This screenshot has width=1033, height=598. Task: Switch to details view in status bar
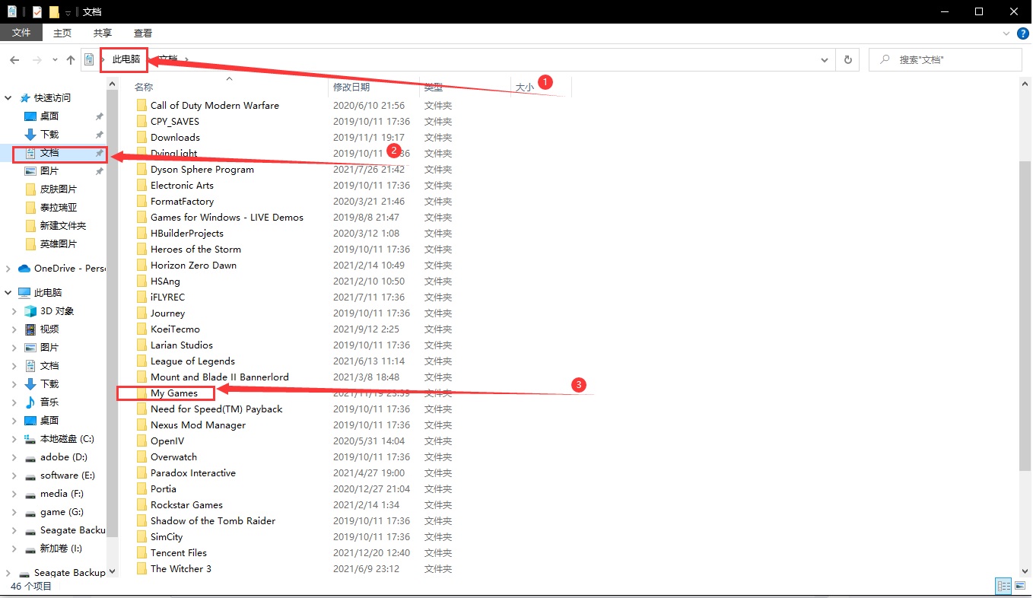tap(1004, 586)
